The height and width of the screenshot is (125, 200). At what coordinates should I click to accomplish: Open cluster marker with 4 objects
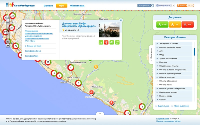point(71,67)
